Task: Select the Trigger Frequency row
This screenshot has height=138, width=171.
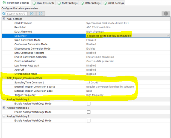Action: [x=86, y=95]
